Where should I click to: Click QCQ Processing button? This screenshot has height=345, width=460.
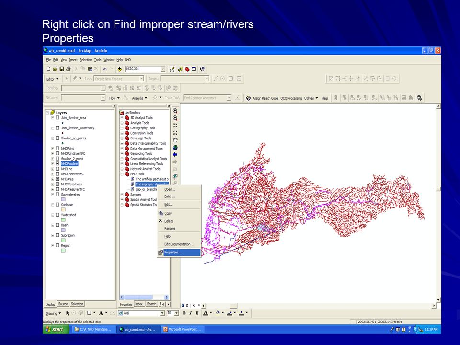click(x=291, y=98)
